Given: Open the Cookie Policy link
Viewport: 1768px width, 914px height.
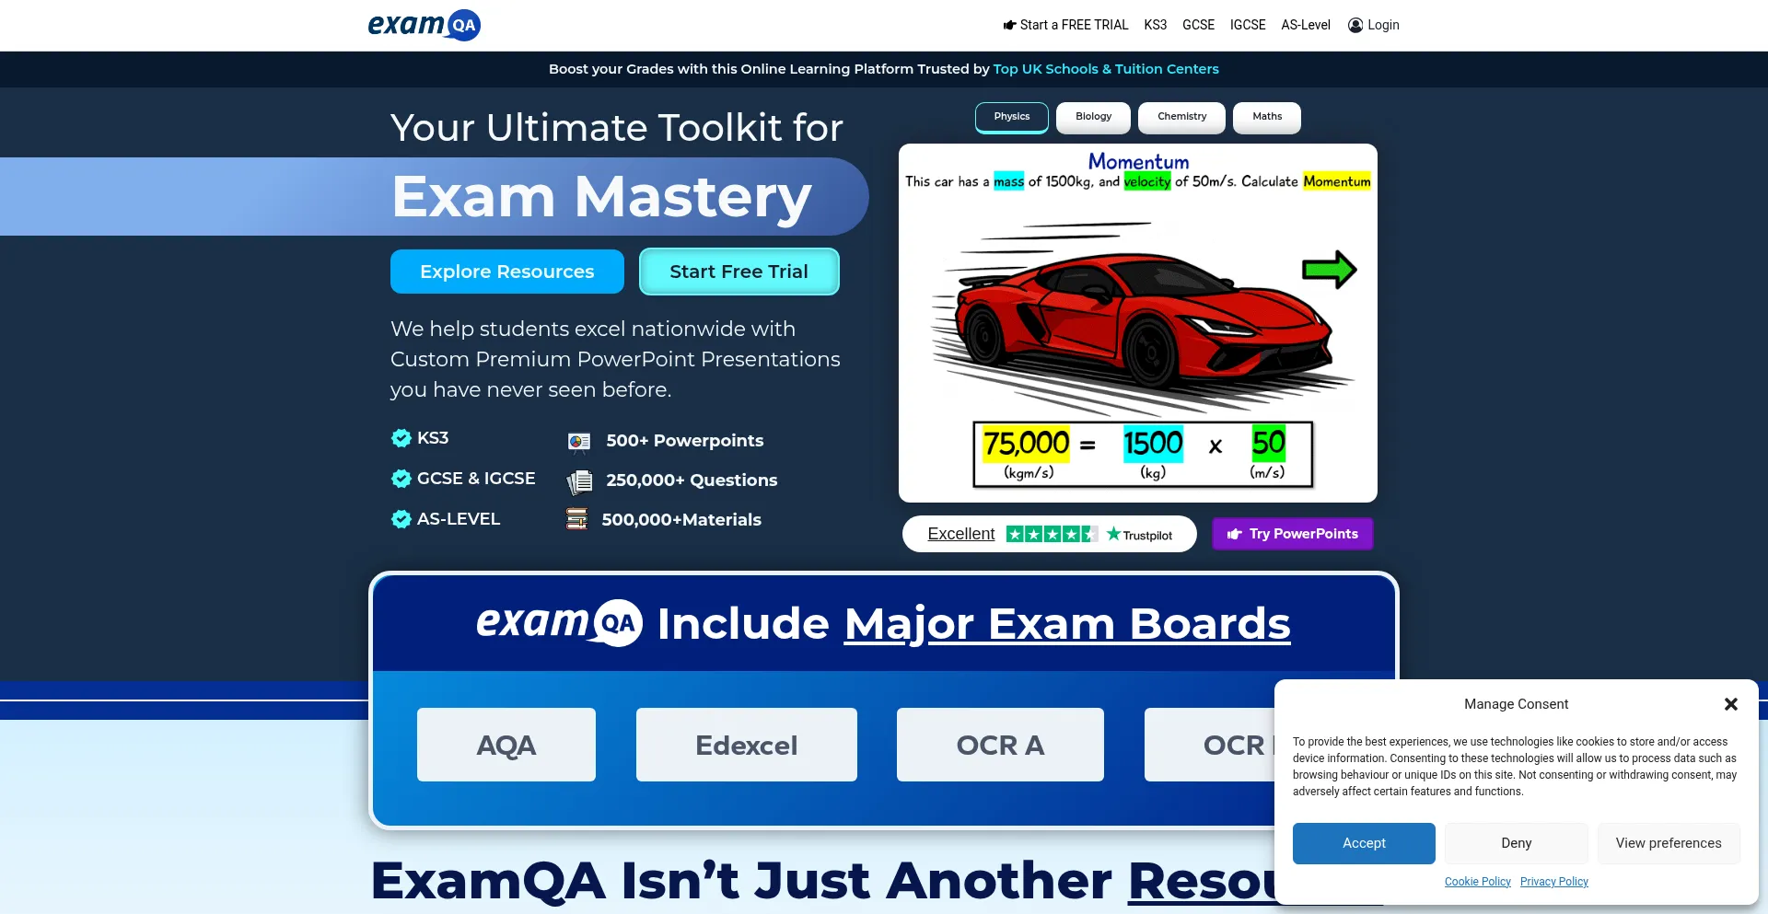Looking at the screenshot, I should coord(1477,882).
